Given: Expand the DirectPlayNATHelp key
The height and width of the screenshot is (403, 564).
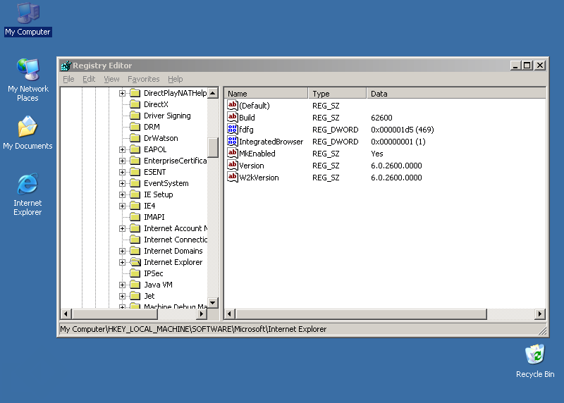Looking at the screenshot, I should tap(122, 93).
